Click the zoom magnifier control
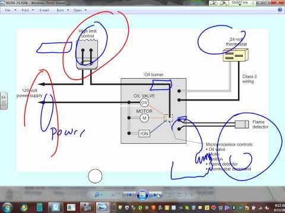 coord(97,195)
